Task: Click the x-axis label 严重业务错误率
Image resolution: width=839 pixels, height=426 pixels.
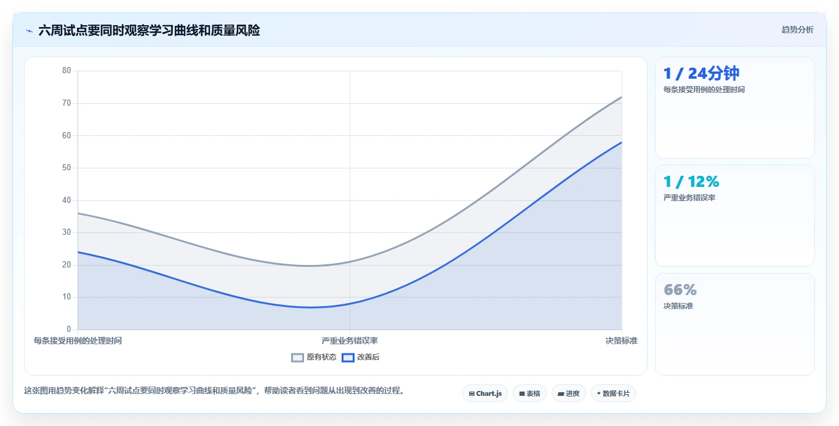Action: click(x=350, y=341)
